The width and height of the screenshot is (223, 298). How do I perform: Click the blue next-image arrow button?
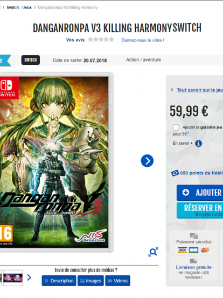click(x=147, y=161)
